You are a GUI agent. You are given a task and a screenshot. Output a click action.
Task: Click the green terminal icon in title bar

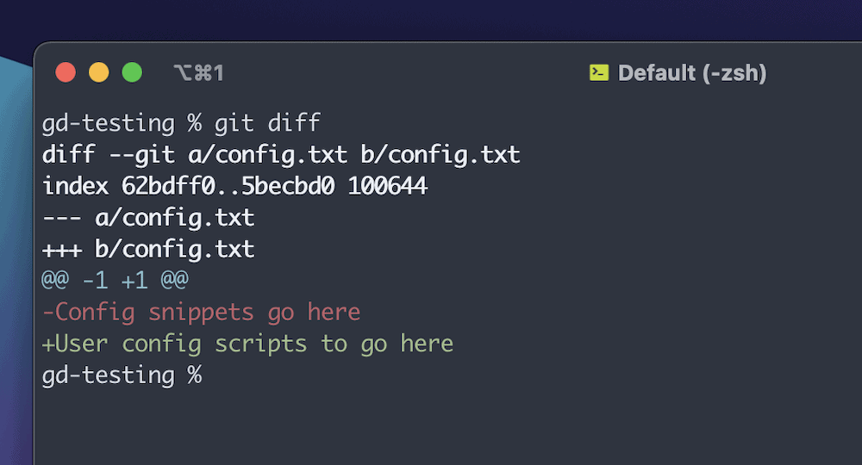coord(599,73)
